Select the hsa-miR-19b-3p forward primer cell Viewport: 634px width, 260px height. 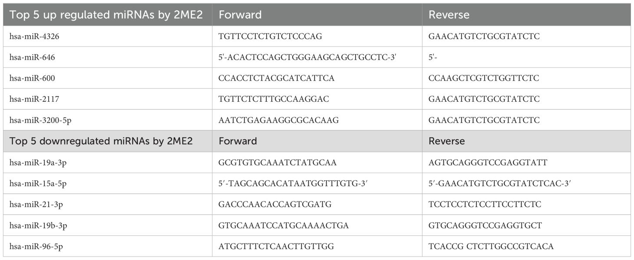[x=317, y=225]
